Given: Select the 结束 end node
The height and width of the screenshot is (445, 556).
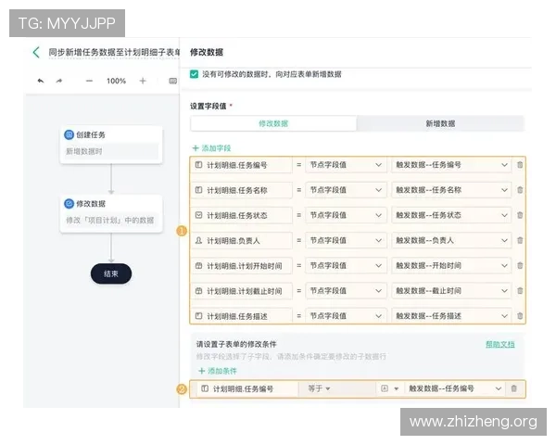Looking at the screenshot, I should point(111,273).
